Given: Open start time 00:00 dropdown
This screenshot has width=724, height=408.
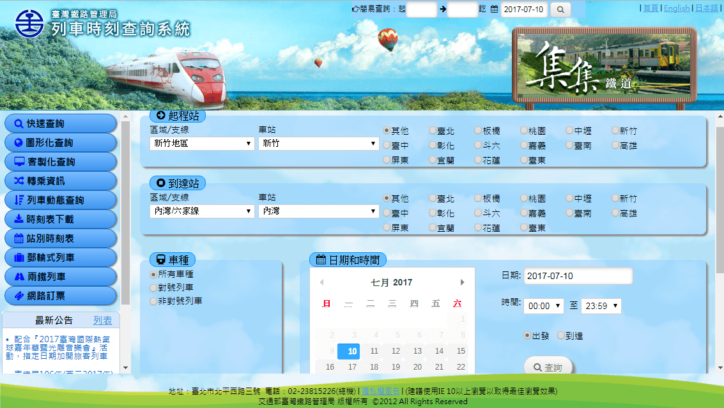Looking at the screenshot, I should [x=543, y=306].
